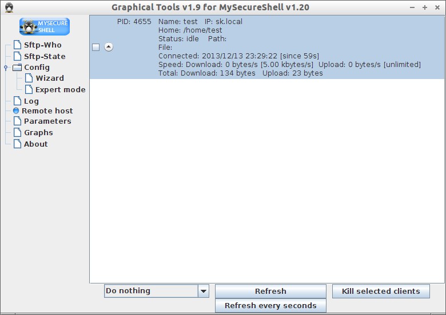Click the MySecureShell logo banner
Image resolution: width=446 pixels, height=315 pixels.
pyautogui.click(x=45, y=26)
